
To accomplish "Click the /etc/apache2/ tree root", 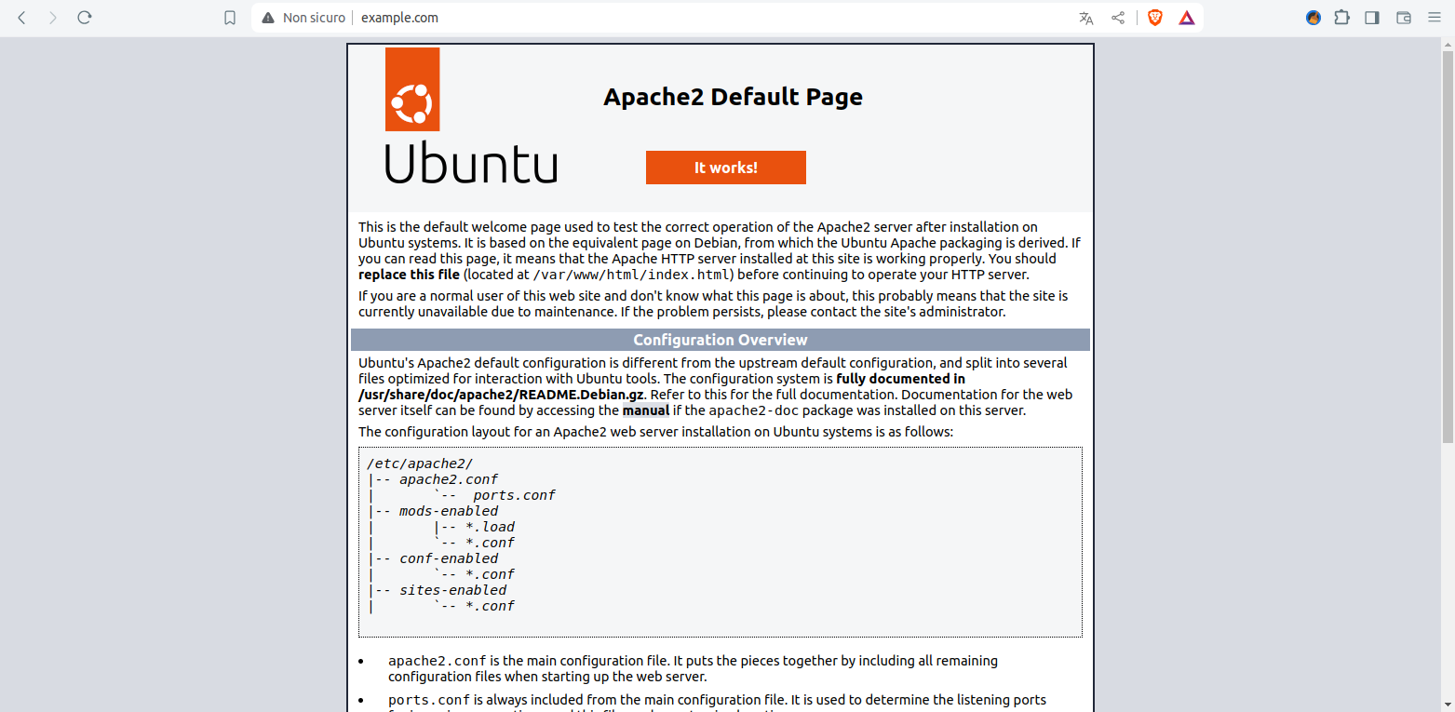I will [x=420, y=463].
